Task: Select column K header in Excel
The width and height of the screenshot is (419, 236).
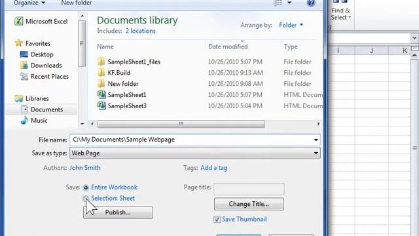Action: tap(400, 50)
